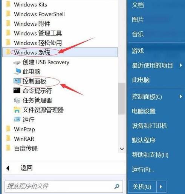
Task: Open the arrow next to 关机(U)
Action: 161,187
